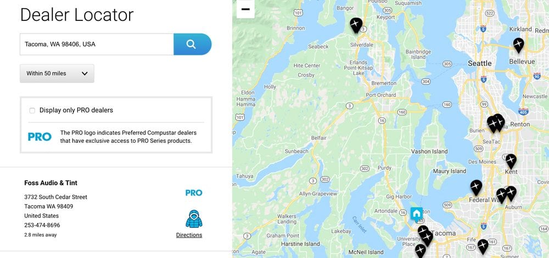
Task: Click the dropdown chevron arrow for distance
Action: [85, 74]
